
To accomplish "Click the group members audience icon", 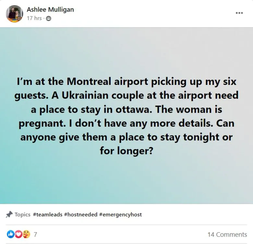I will [x=49, y=18].
